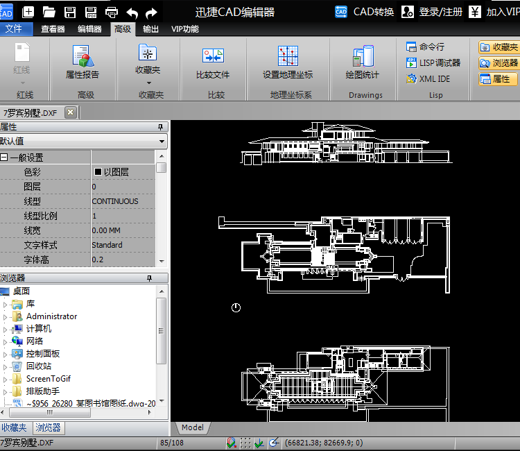Undo the last action with the undo arrow

click(x=132, y=13)
